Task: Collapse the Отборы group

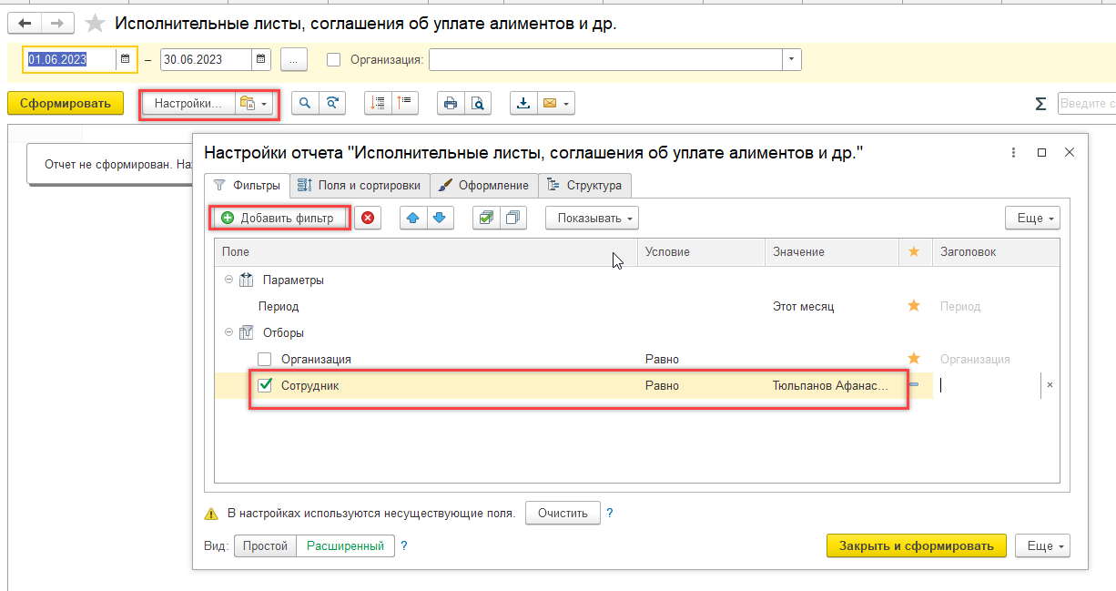Action: click(x=228, y=332)
